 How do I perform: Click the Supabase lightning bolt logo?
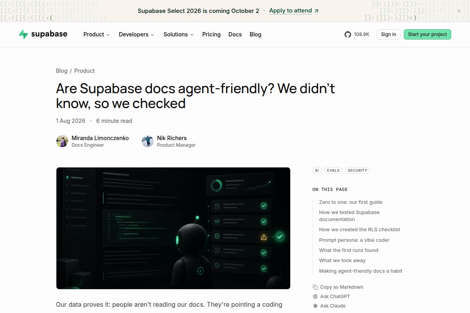23,34
